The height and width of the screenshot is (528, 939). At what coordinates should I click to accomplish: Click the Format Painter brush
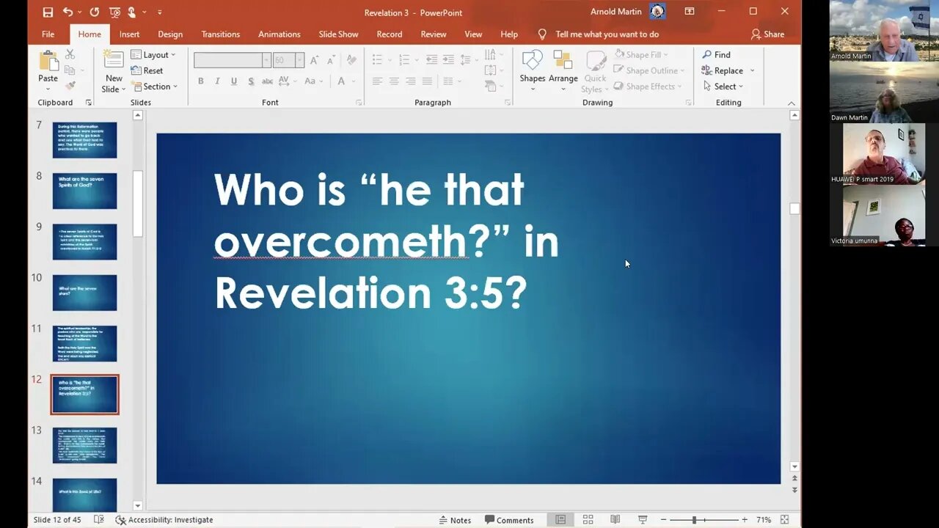coord(70,86)
